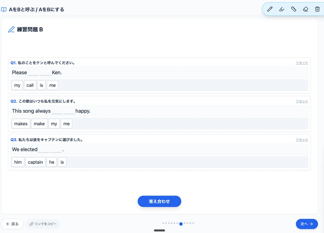This screenshot has height=233, width=324.
Task: Advance with the 次へ button
Action: pos(307,224)
